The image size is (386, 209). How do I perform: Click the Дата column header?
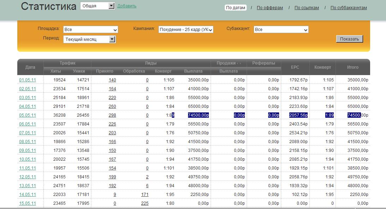(x=30, y=67)
